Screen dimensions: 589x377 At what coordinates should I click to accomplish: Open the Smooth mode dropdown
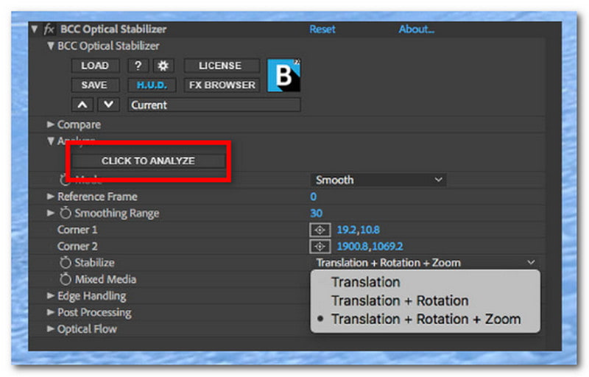[378, 180]
